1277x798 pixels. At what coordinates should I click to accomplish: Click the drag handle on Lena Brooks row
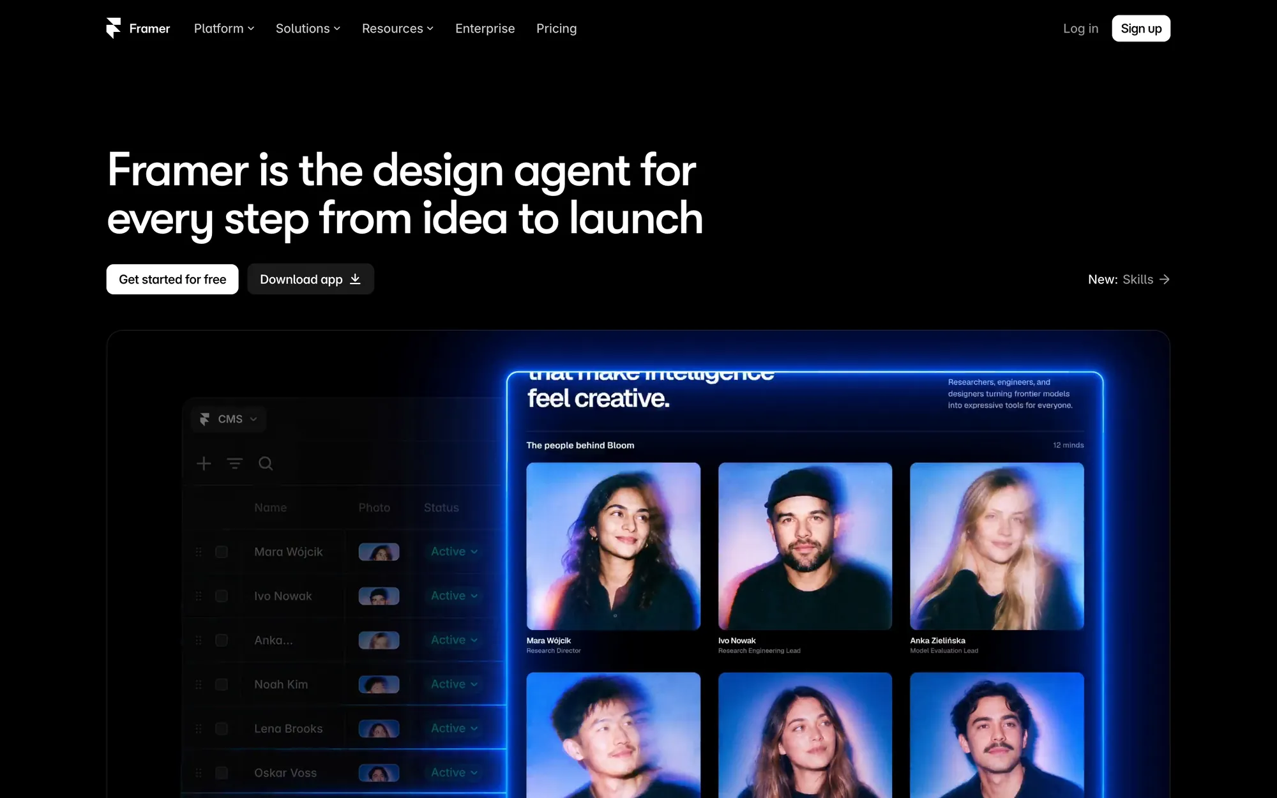pyautogui.click(x=199, y=728)
